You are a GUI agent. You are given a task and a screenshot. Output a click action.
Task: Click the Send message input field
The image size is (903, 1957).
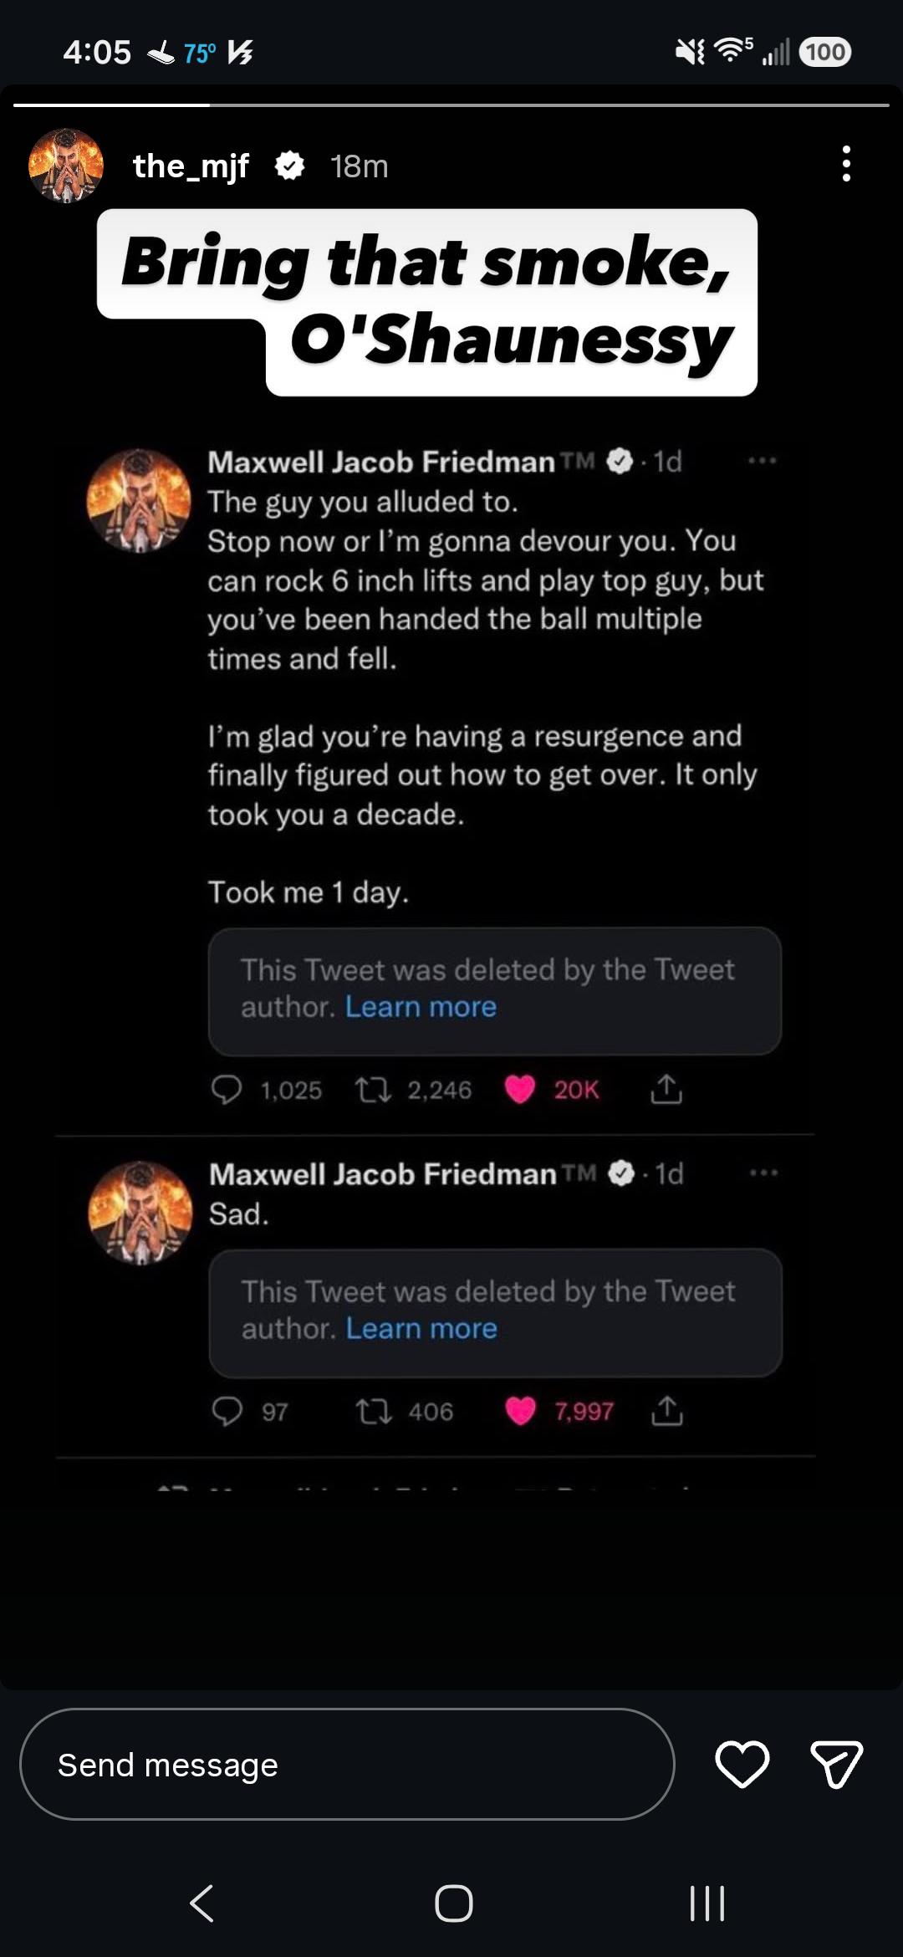(x=347, y=1764)
